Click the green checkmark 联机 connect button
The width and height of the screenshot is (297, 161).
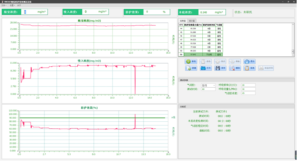(x=191, y=62)
